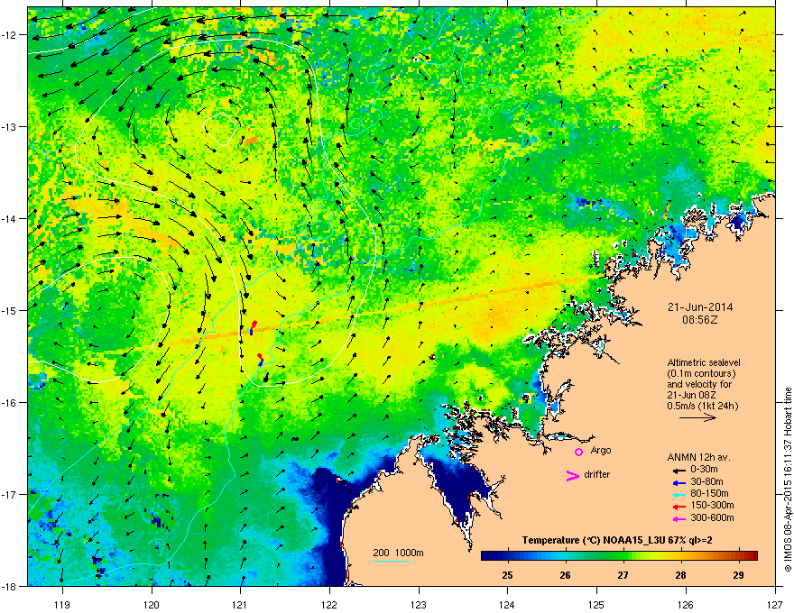Click the vertical IMOS copyright timestamp text
794x613 pixels.
click(788, 480)
